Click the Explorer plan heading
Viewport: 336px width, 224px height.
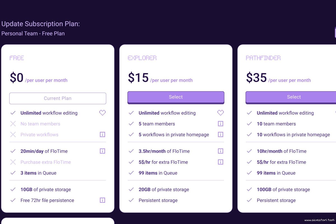tap(142, 58)
